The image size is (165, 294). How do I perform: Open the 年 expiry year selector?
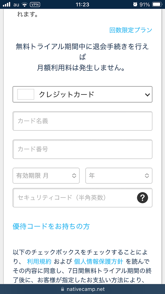pyautogui.click(x=119, y=175)
